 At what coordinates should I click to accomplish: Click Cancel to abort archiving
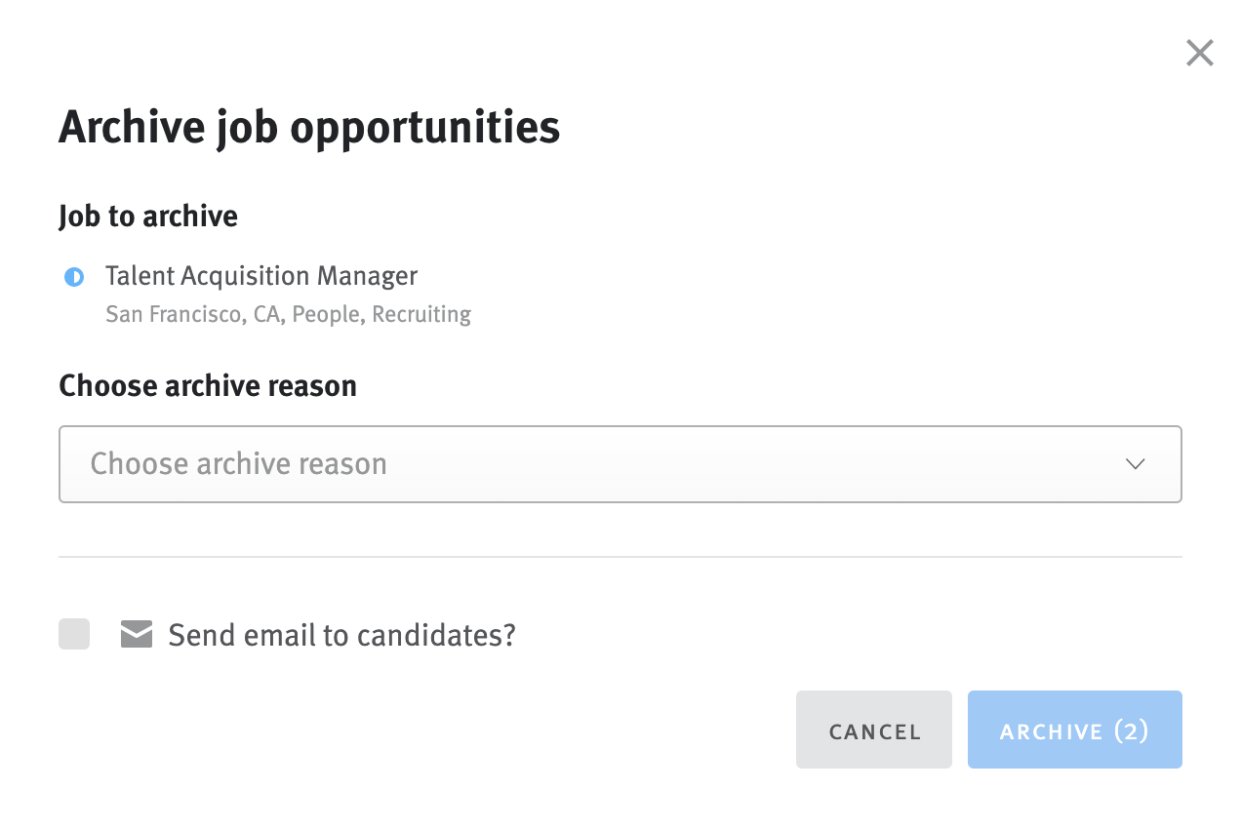click(x=873, y=730)
